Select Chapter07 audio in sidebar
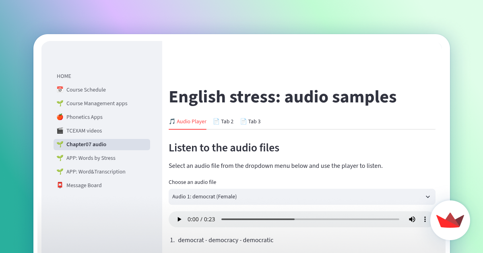This screenshot has width=483, height=253. (102, 144)
